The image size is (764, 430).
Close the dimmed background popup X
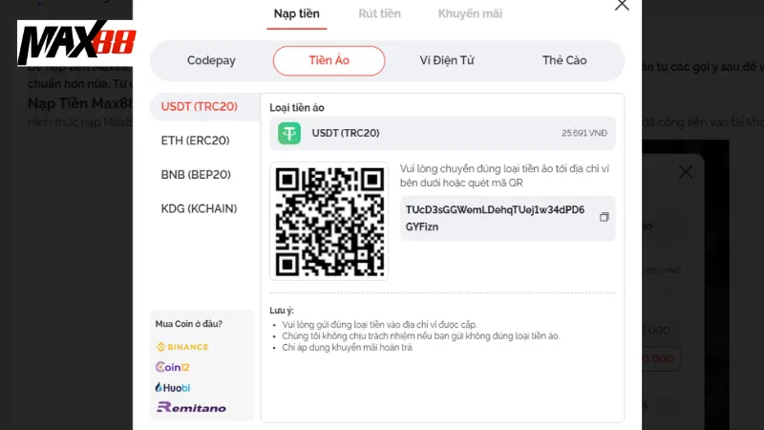tap(686, 172)
